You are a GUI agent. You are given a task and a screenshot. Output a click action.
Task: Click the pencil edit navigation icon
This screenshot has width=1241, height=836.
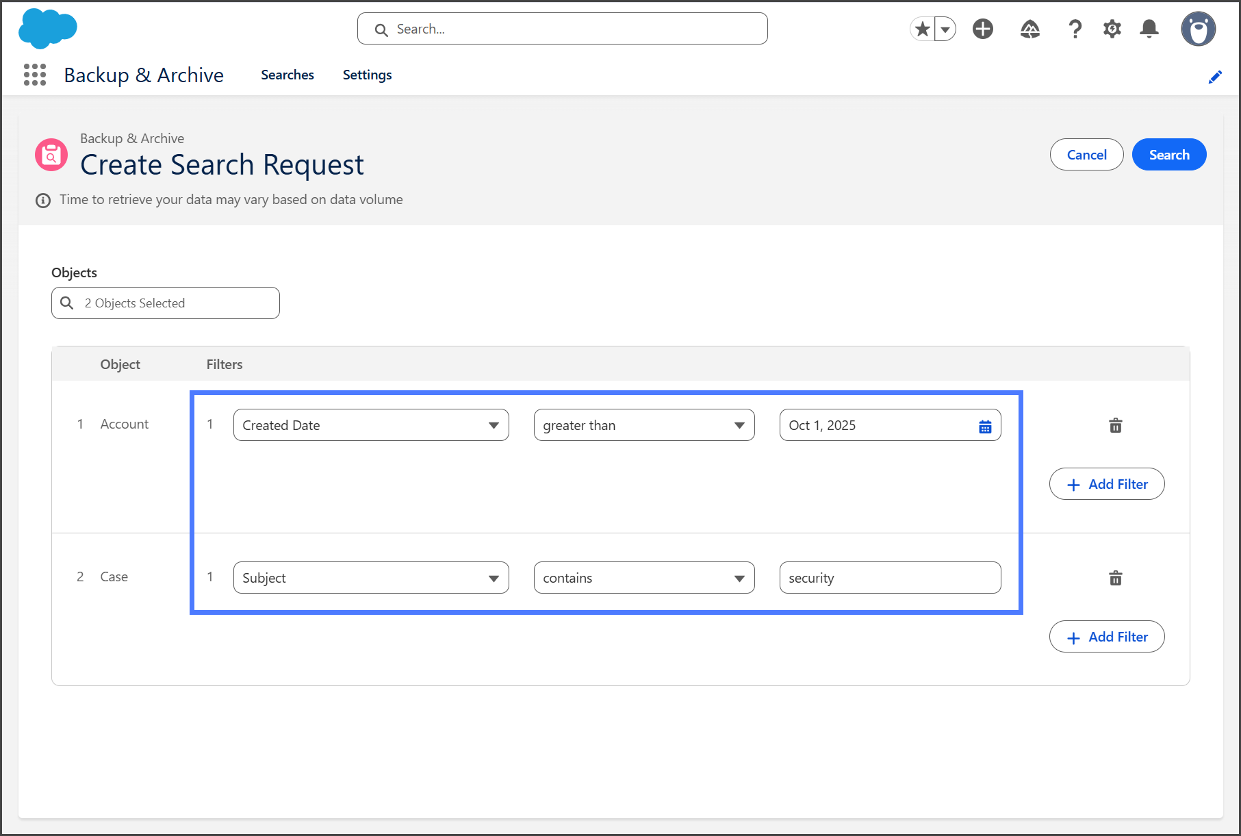point(1215,77)
